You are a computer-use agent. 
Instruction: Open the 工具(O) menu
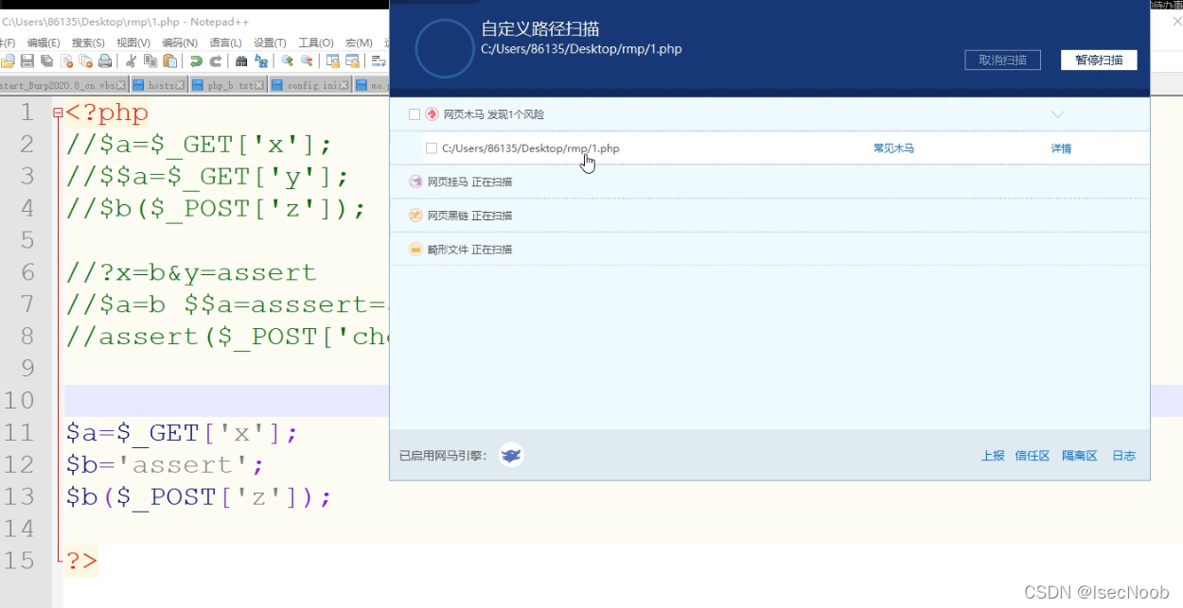coord(316,43)
